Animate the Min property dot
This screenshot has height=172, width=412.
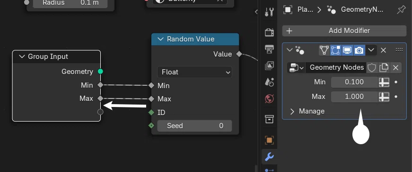396,82
